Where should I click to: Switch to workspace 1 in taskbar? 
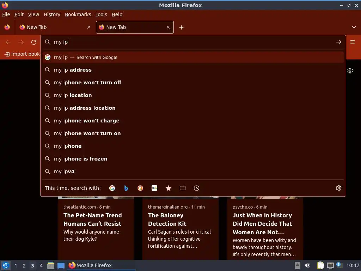click(x=16, y=266)
